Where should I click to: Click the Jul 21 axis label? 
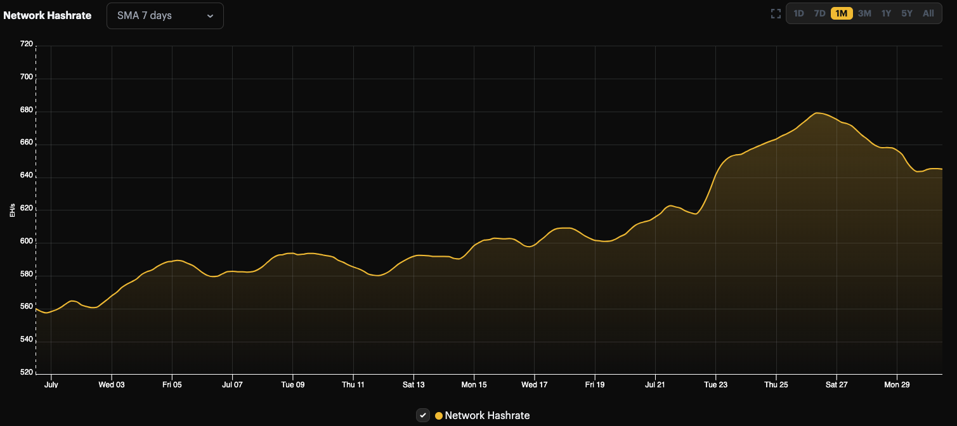point(654,384)
